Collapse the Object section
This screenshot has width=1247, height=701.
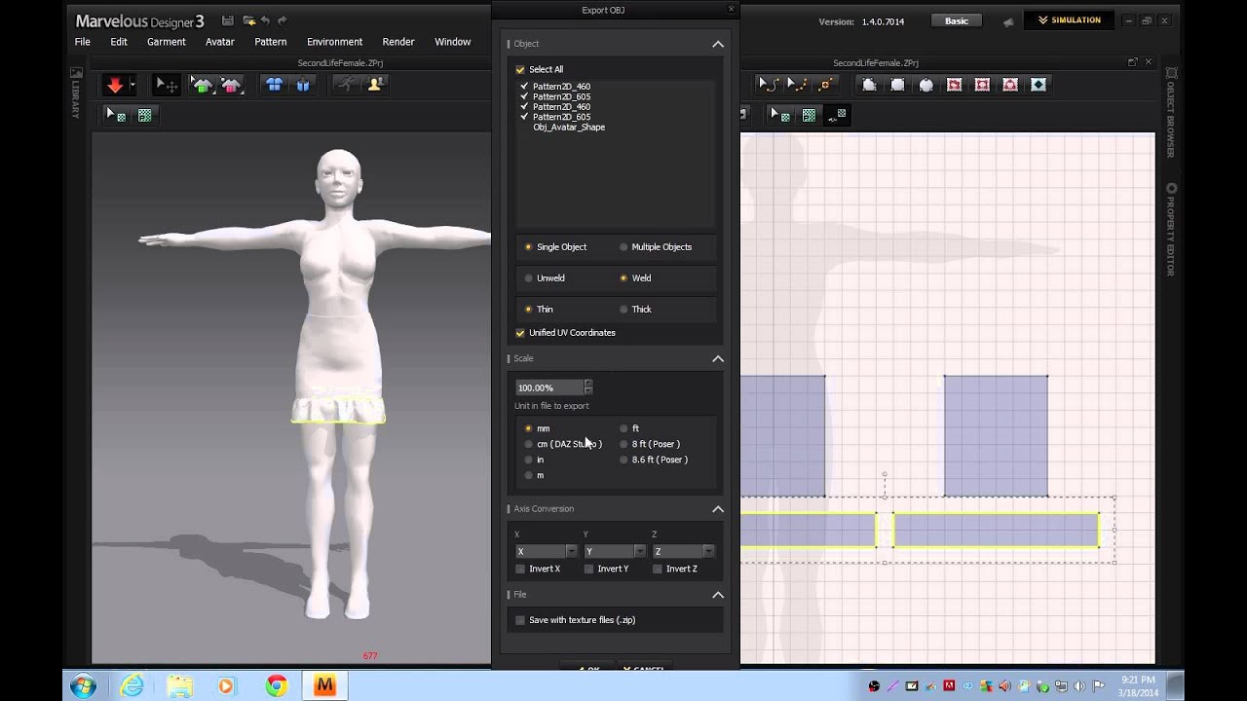(718, 44)
